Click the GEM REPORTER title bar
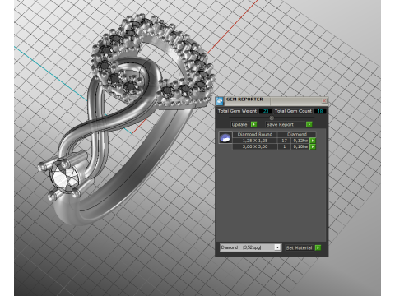This screenshot has height=296, width=395. tap(272, 100)
